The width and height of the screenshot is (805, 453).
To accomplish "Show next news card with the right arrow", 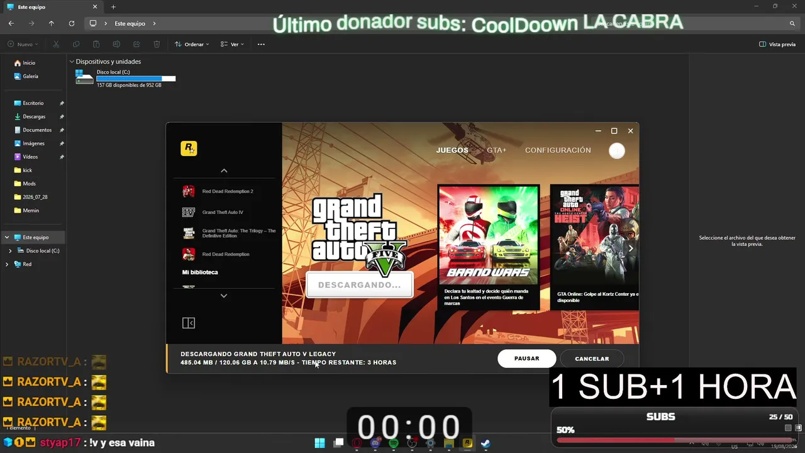I will (x=631, y=249).
